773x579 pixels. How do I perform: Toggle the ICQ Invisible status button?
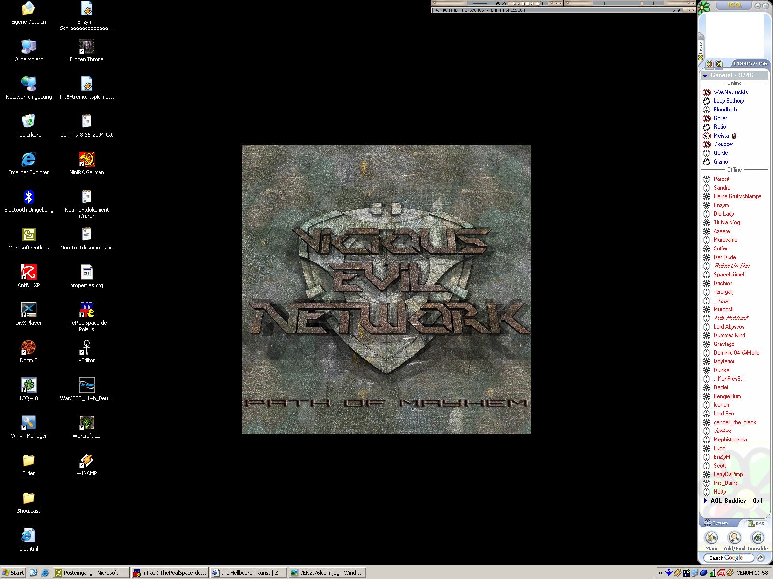[x=758, y=541]
